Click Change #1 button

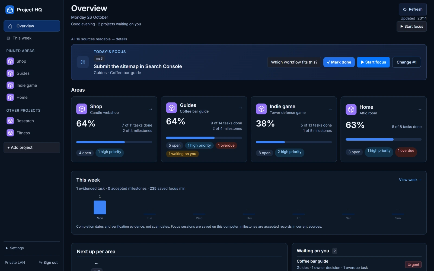pyautogui.click(x=406, y=62)
